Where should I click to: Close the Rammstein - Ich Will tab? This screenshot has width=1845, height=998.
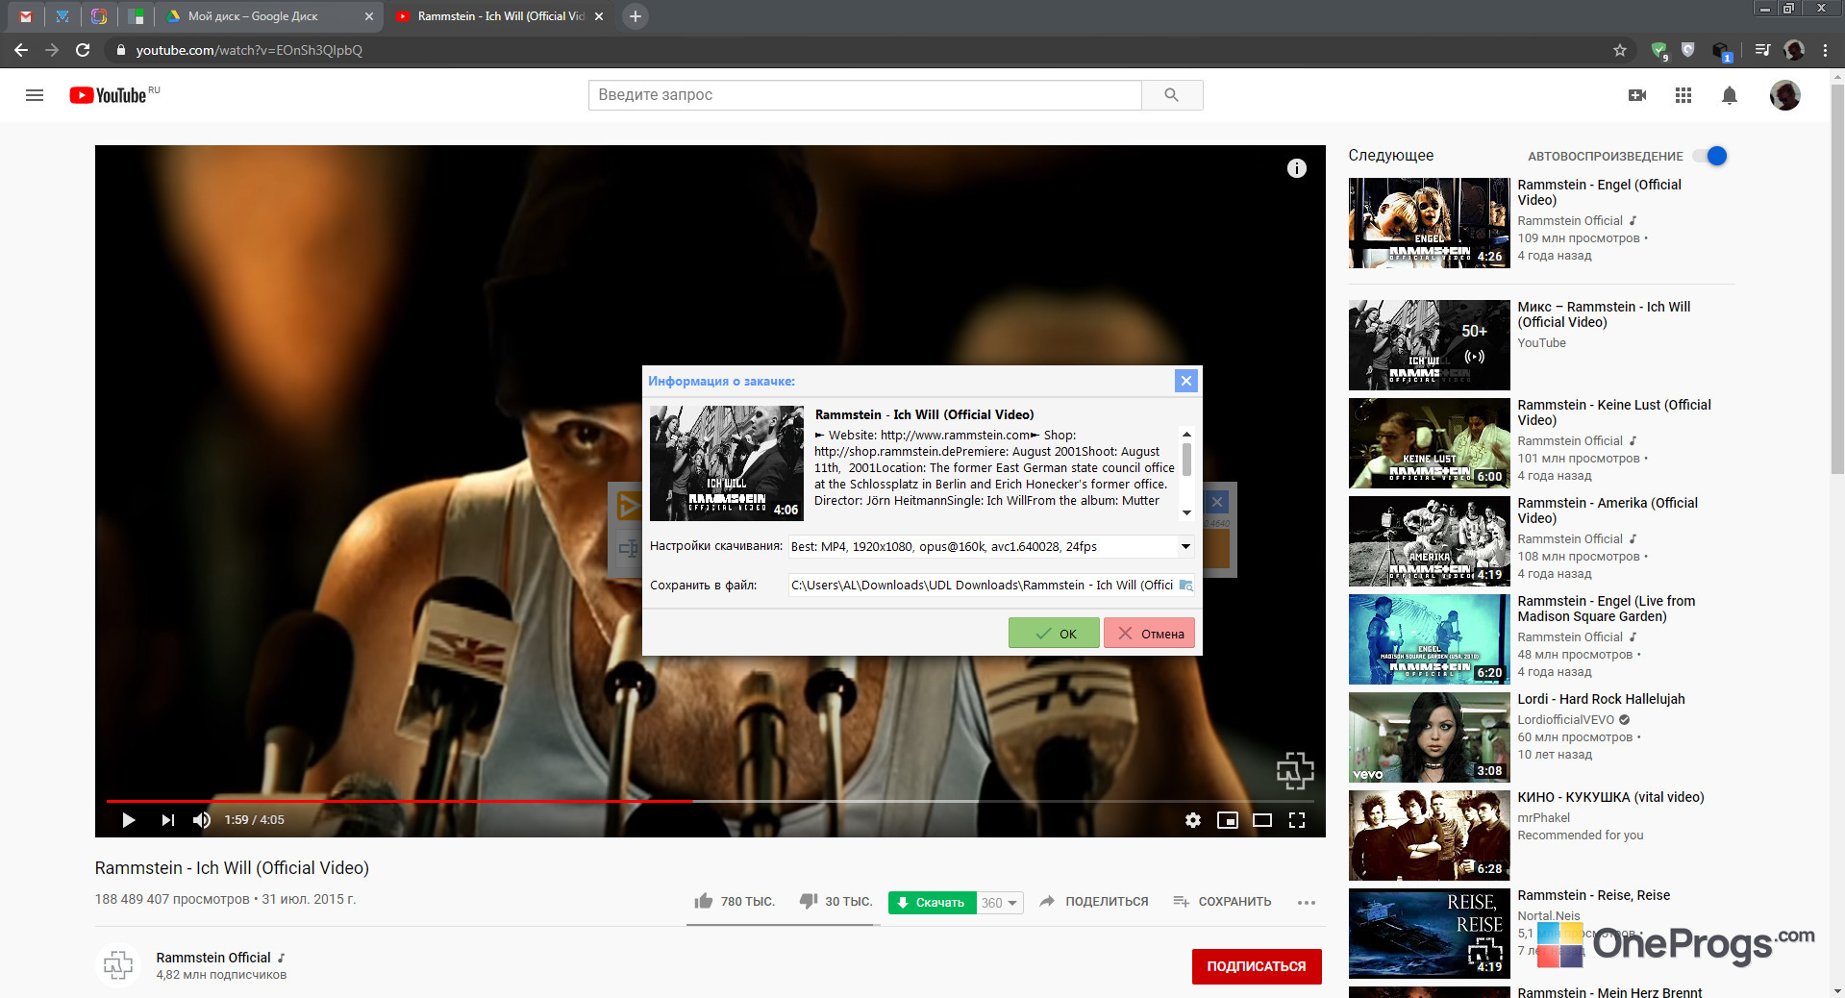pyautogui.click(x=599, y=16)
